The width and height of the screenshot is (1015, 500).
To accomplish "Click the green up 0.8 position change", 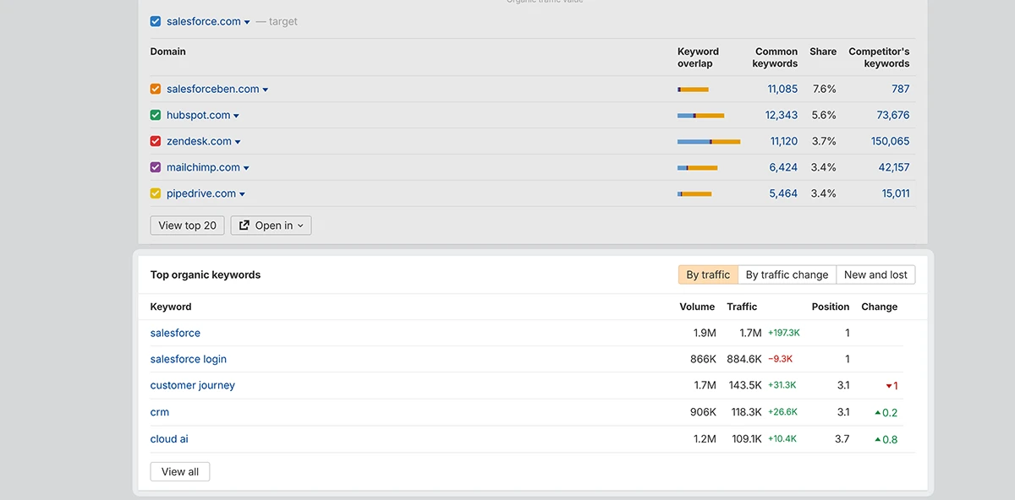I will coord(886,439).
